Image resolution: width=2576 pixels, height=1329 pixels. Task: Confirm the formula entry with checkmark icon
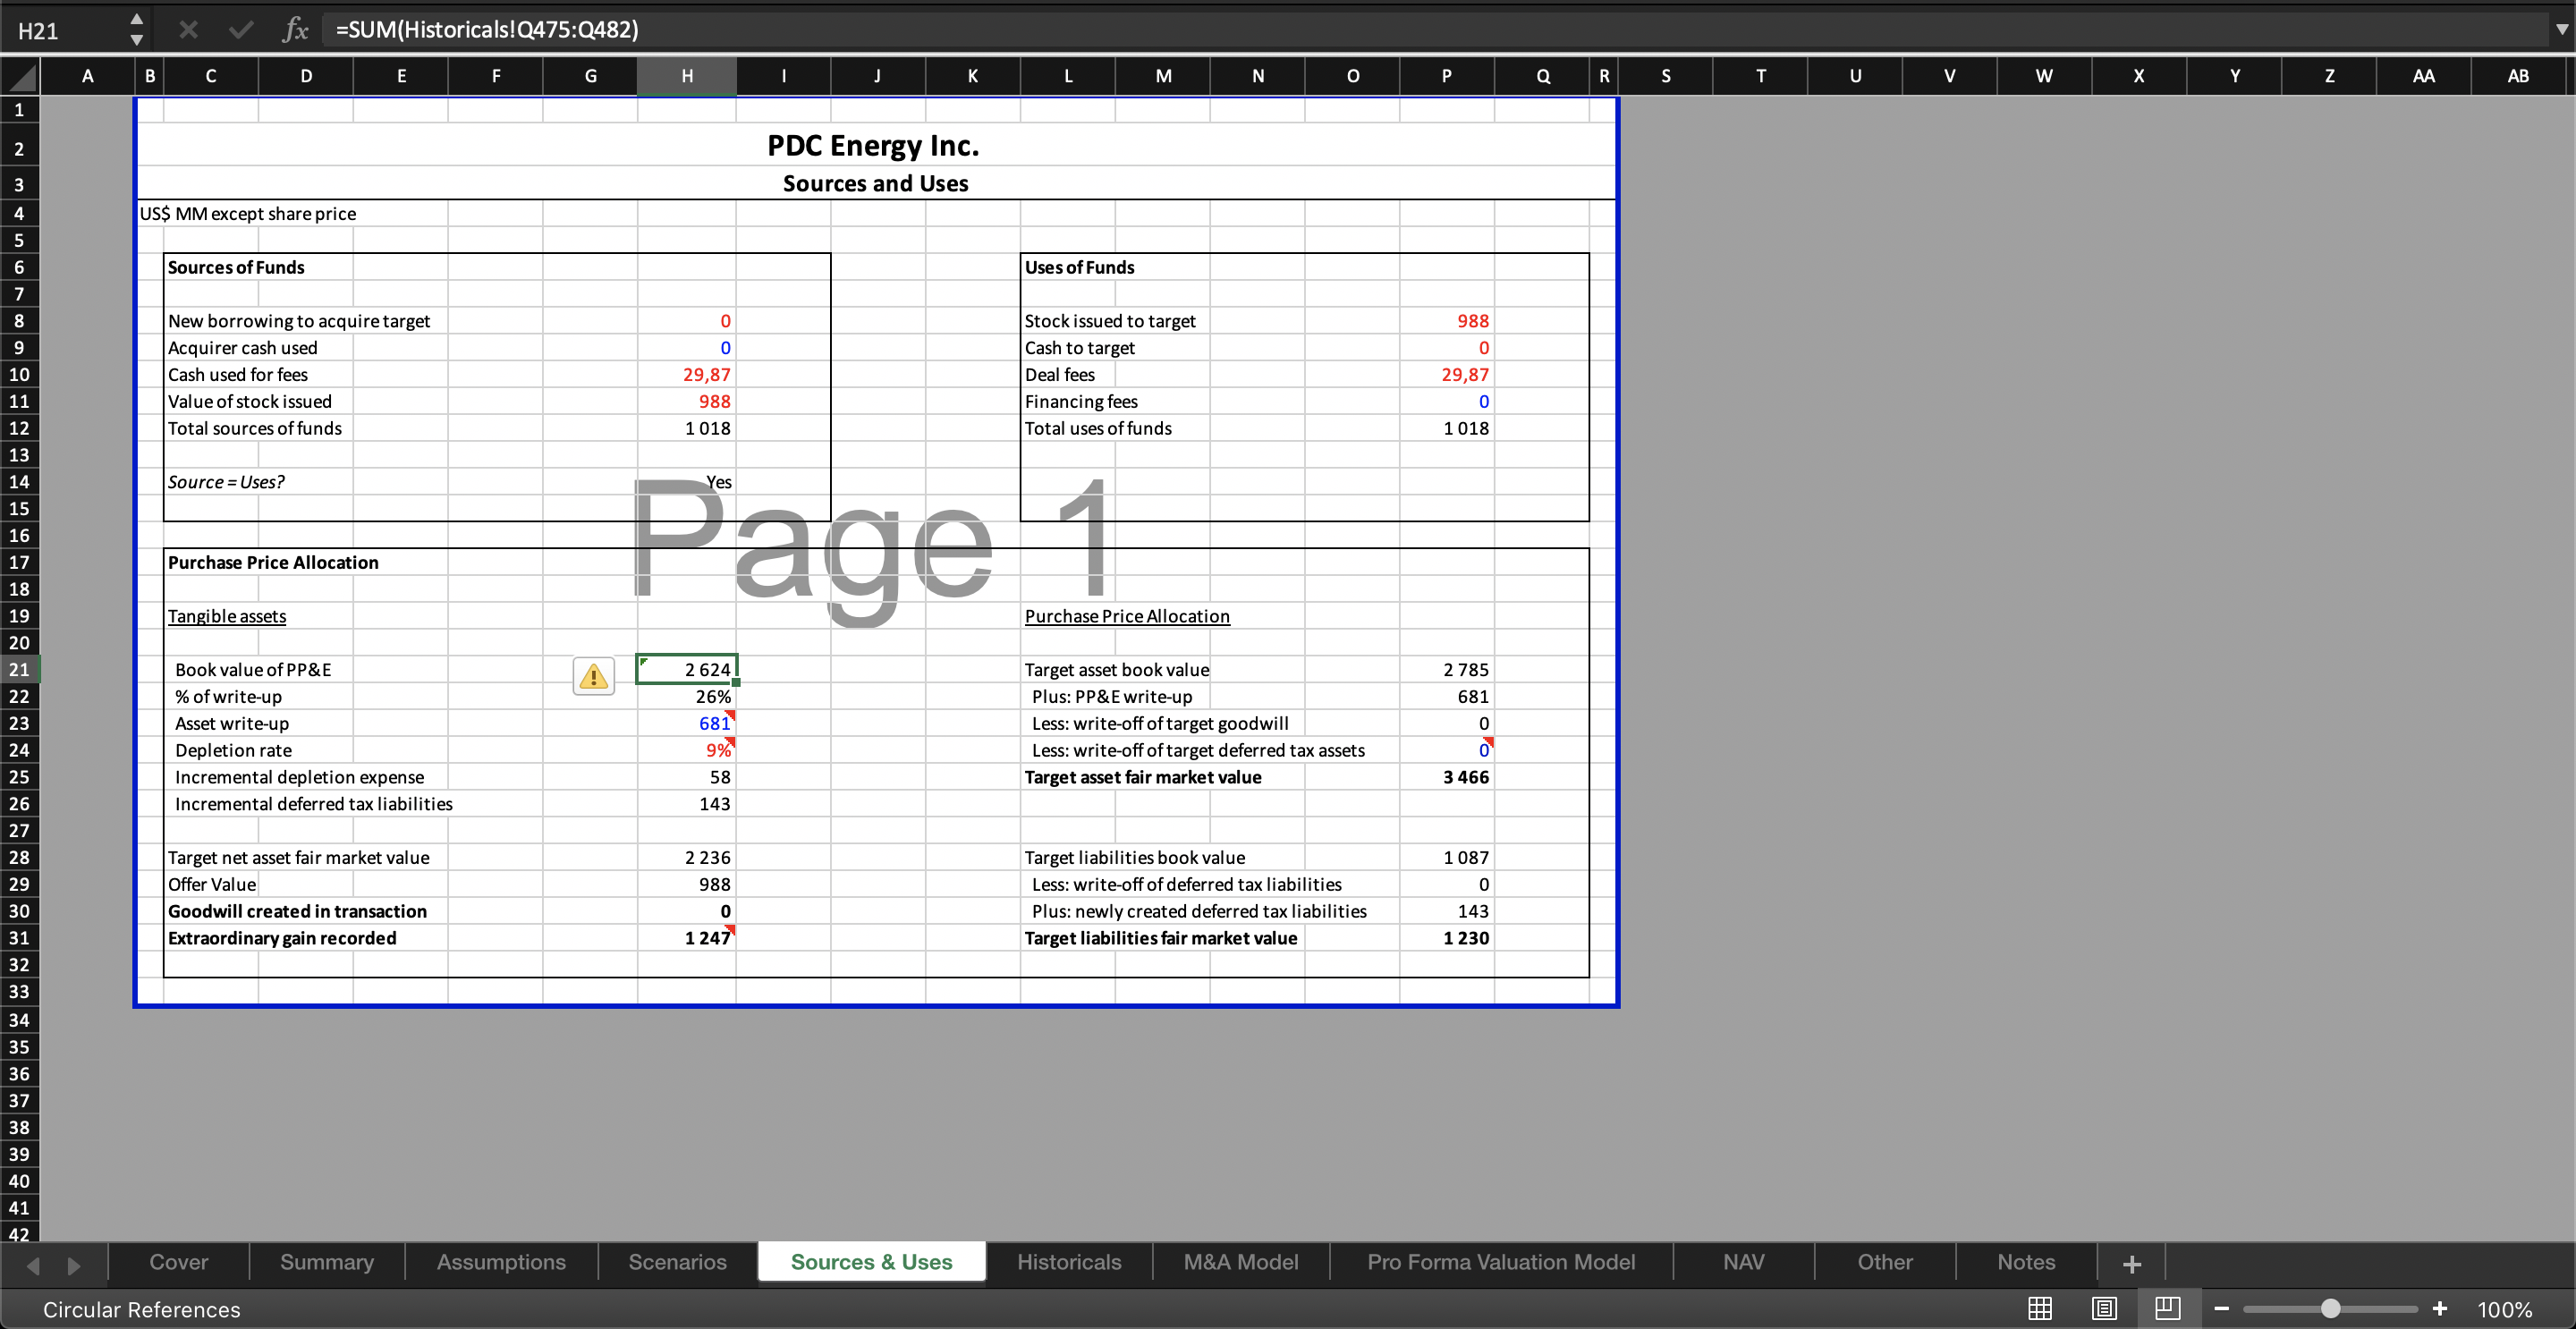coord(240,30)
